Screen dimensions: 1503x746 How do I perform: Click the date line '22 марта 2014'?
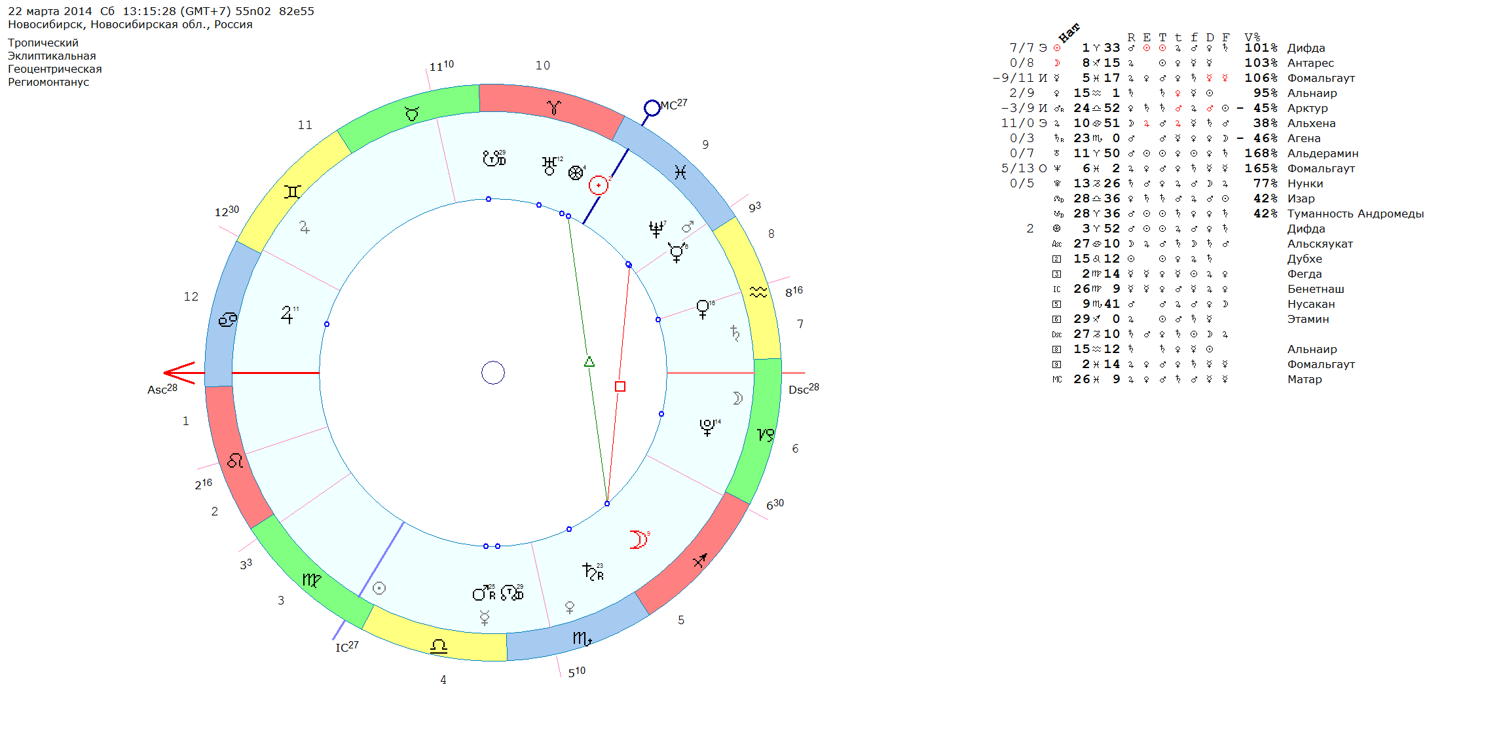point(50,11)
